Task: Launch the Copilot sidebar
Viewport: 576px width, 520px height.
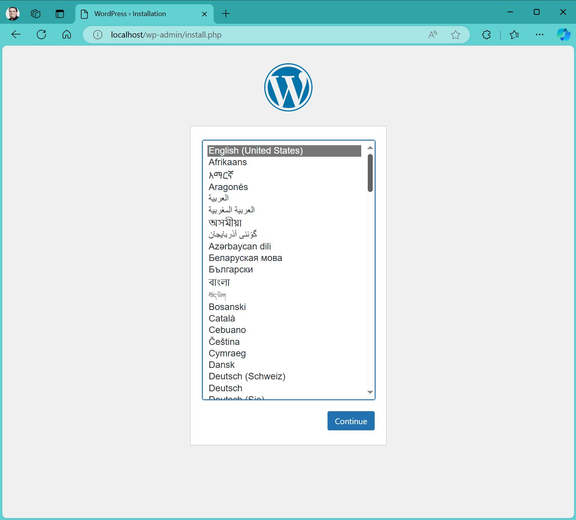Action: 563,34
